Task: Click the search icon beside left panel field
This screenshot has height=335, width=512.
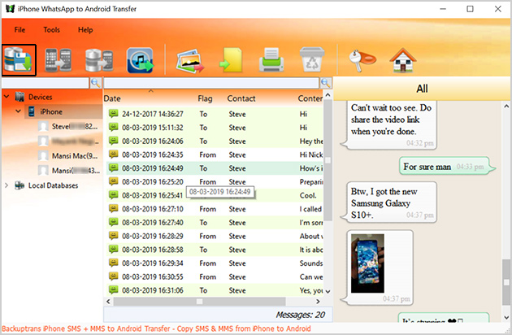Action: pyautogui.click(x=95, y=83)
